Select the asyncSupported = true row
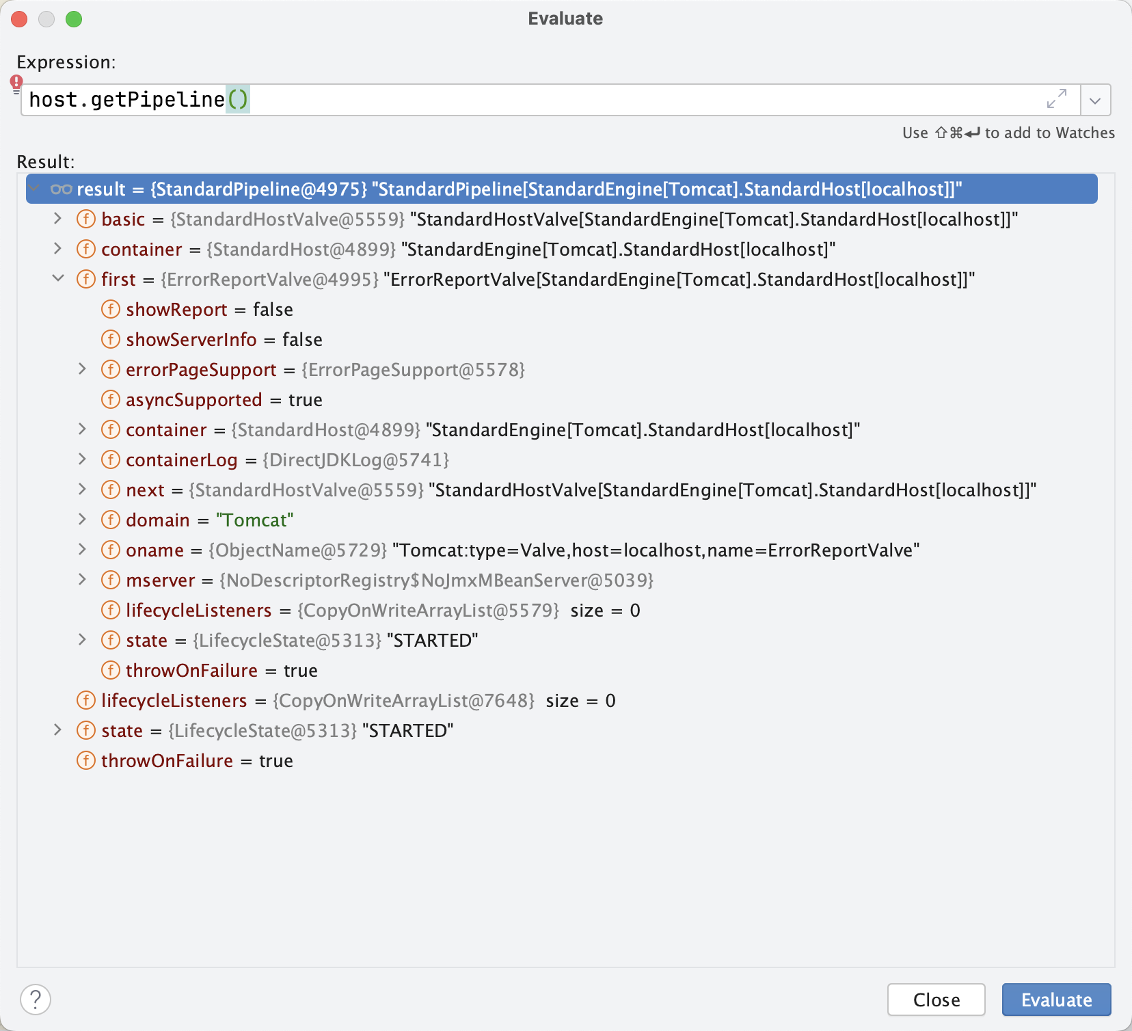Image resolution: width=1132 pixels, height=1031 pixels. (x=224, y=400)
